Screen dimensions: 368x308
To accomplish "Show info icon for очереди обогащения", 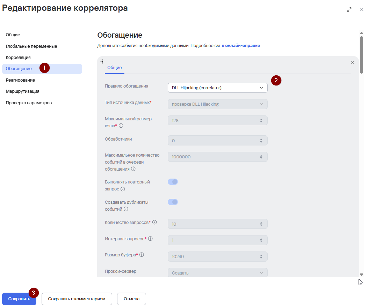I will (133, 169).
